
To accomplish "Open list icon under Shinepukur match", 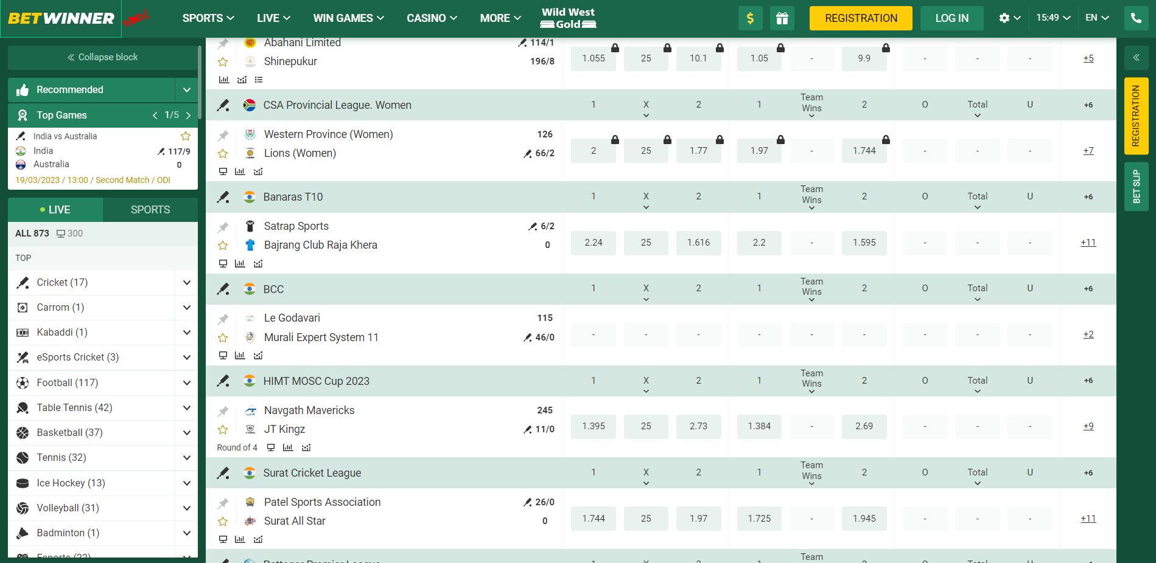I will click(259, 80).
